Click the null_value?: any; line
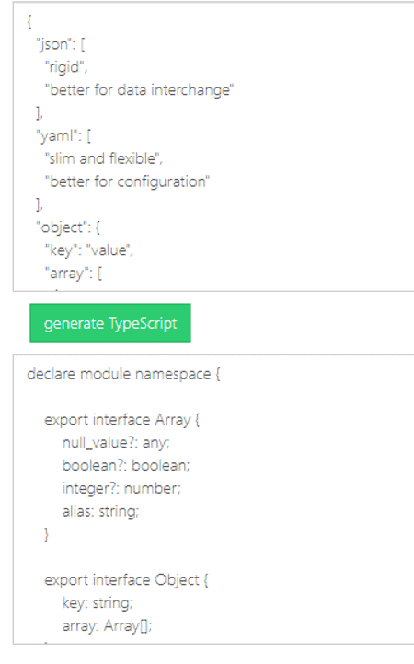414x664 pixels. click(116, 443)
